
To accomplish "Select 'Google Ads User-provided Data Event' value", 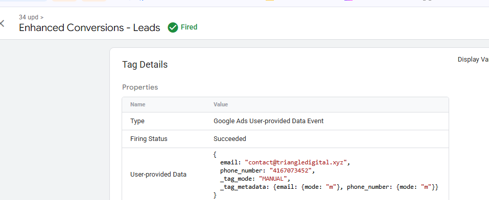I will tap(268, 121).
